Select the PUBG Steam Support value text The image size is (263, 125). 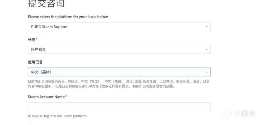49,27
